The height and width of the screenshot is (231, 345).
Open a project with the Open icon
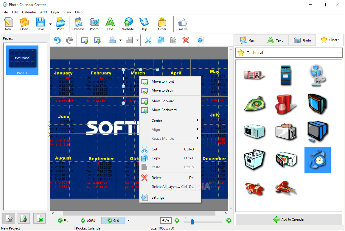[24, 24]
